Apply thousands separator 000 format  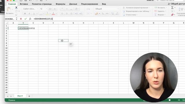107,14
